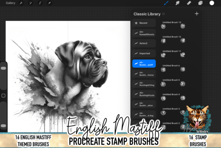Click the small circle icon beside Classic Library

(163, 14)
